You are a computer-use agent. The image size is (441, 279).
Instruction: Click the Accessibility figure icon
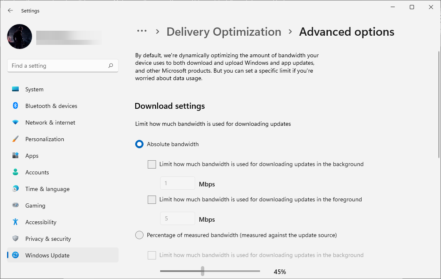pos(15,222)
